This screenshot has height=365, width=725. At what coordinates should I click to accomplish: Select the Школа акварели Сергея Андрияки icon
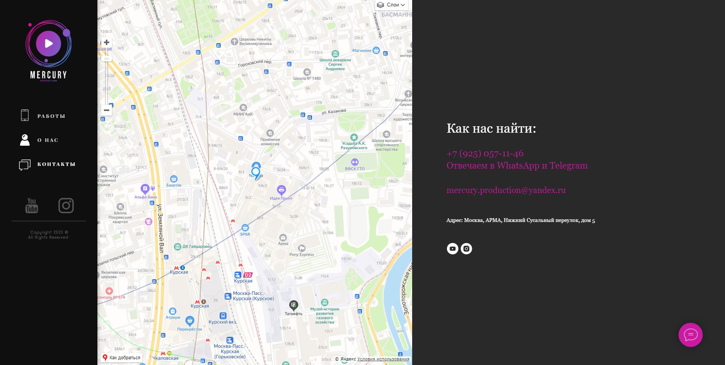point(335,54)
